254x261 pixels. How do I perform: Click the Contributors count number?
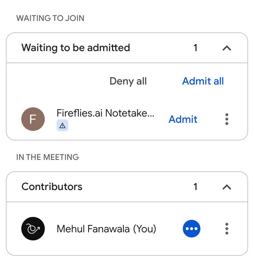(195, 187)
